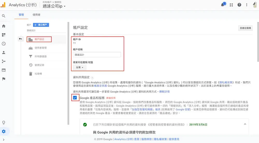
Task: Open the Customization dashboard icon
Action: (4, 35)
